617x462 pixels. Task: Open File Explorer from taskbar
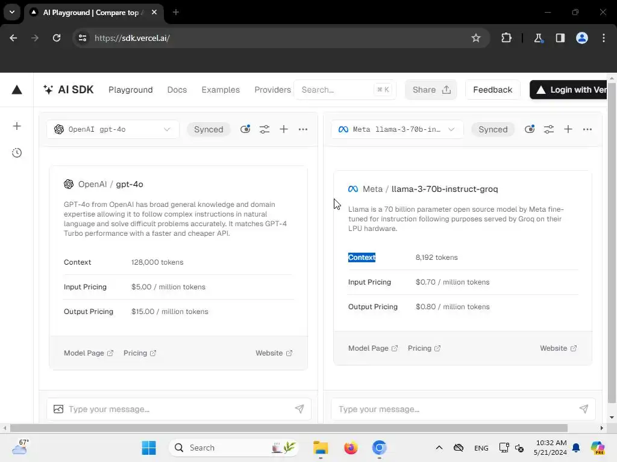click(321, 448)
